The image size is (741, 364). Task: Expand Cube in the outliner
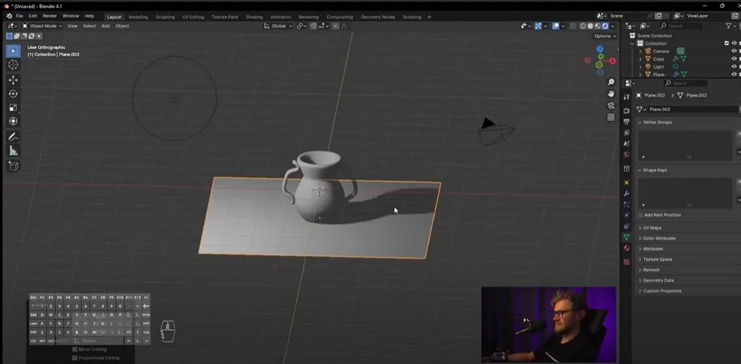pyautogui.click(x=640, y=59)
